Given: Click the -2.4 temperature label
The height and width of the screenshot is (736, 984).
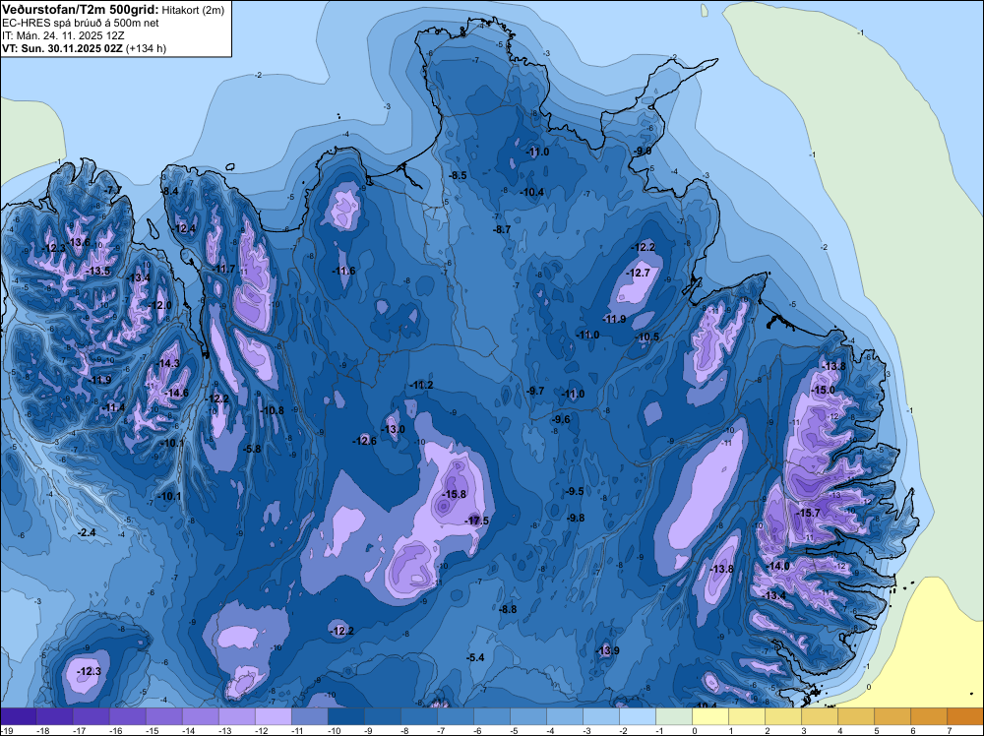Looking at the screenshot, I should pos(87,532).
